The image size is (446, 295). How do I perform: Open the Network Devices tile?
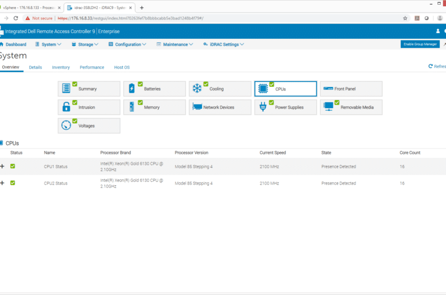[x=220, y=107]
